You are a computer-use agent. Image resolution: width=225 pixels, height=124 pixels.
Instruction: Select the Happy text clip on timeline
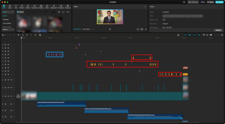click(185, 68)
